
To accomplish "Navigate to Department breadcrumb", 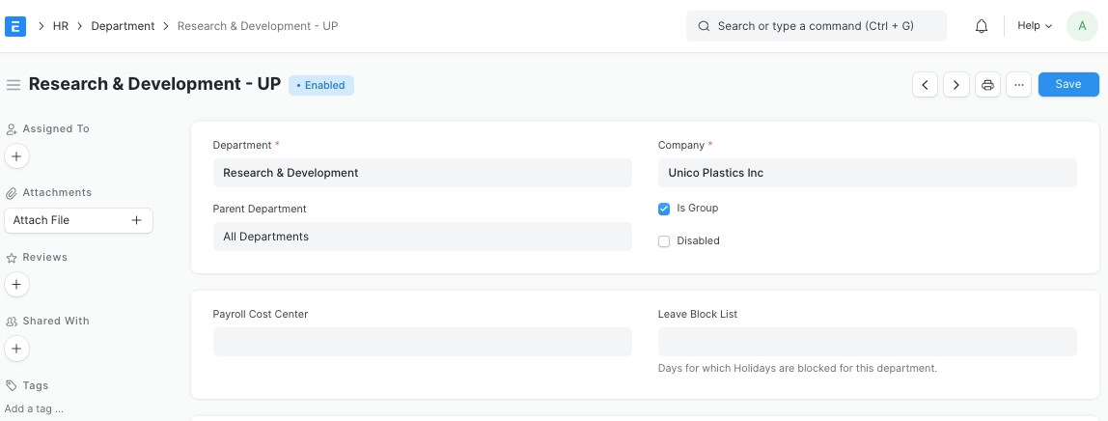I will 123,26.
